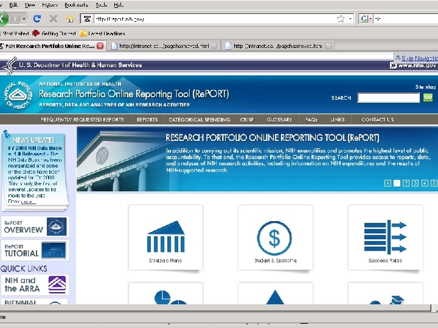Click the triangle icon tile
The width and height of the screenshot is (438, 328).
[x=275, y=293]
